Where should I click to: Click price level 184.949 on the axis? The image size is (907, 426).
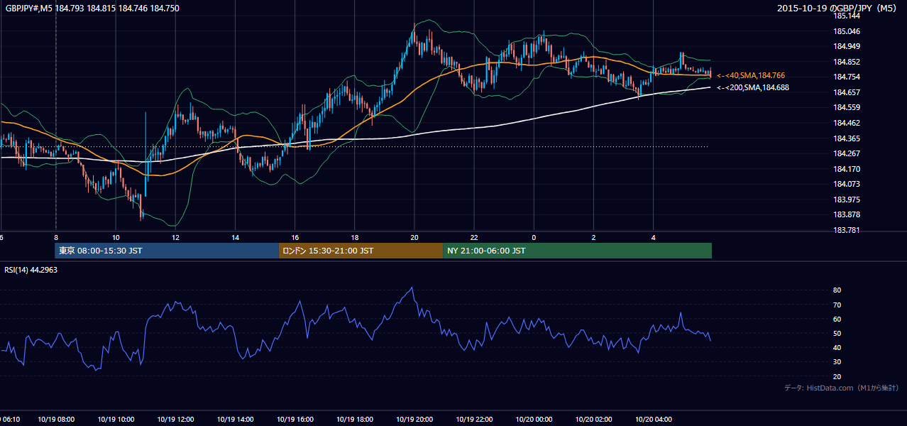pyautogui.click(x=846, y=46)
